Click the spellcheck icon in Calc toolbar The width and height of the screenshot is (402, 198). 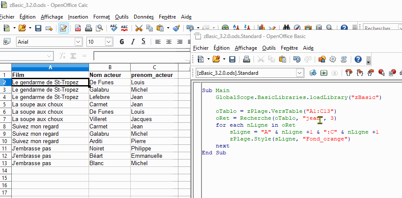tap(114, 29)
